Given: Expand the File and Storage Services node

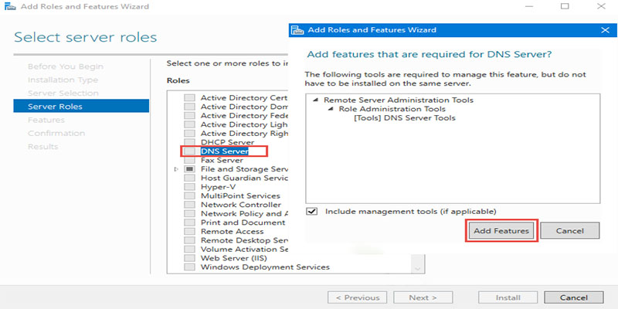Looking at the screenshot, I should (176, 169).
